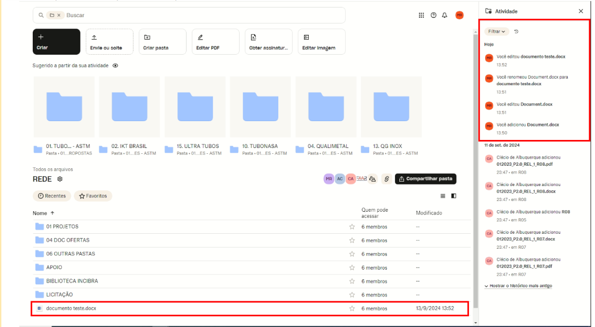The image size is (595, 327).
Task: Click the manage members people icon
Action: pyautogui.click(x=373, y=179)
